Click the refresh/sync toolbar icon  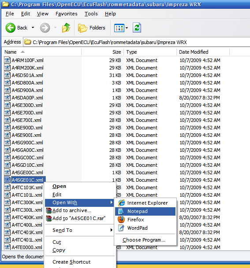tap(137, 28)
